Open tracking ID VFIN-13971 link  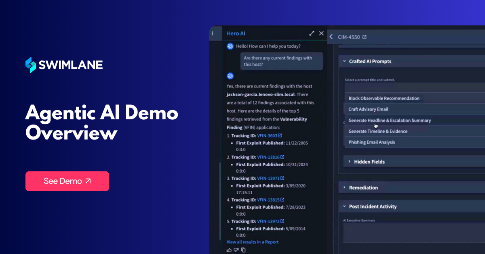tap(271, 178)
